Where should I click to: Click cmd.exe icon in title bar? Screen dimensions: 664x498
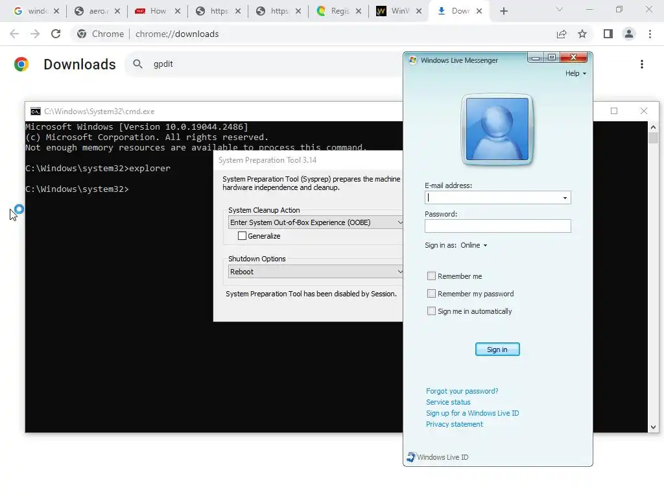36,112
